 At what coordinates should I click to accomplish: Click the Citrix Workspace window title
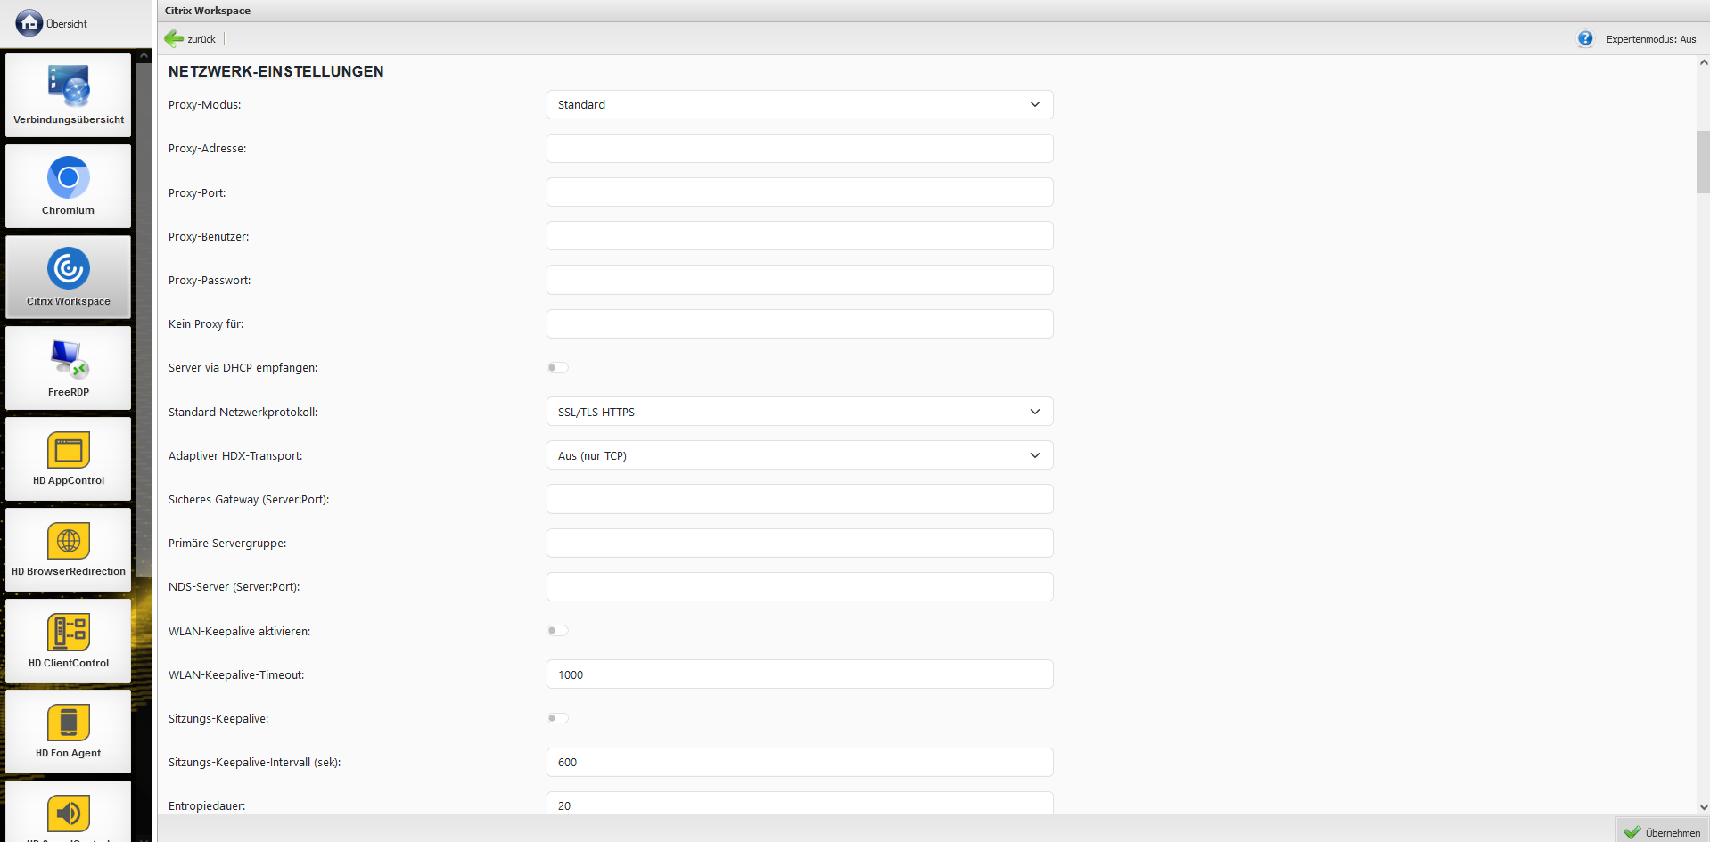click(x=208, y=11)
